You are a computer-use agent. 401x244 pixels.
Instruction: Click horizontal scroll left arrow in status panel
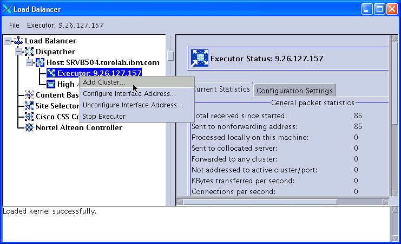180,202
